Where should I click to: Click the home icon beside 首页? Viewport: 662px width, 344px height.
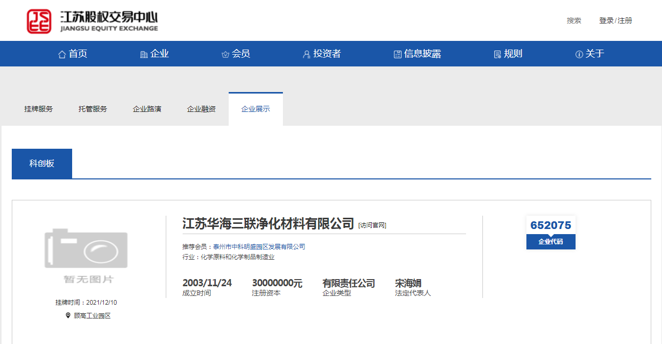(62, 54)
